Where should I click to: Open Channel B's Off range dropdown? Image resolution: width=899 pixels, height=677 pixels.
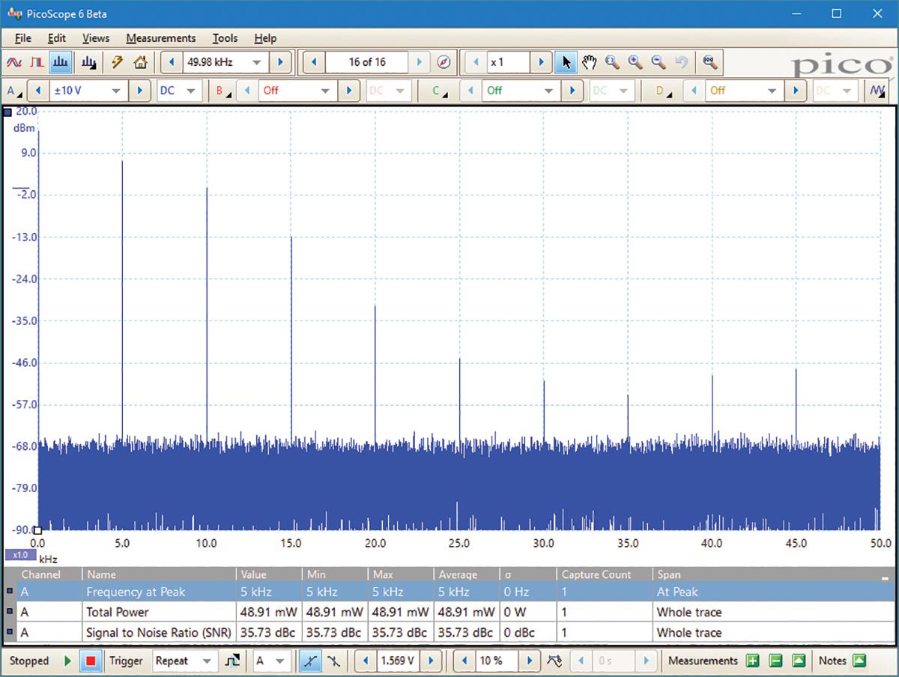pyautogui.click(x=296, y=90)
